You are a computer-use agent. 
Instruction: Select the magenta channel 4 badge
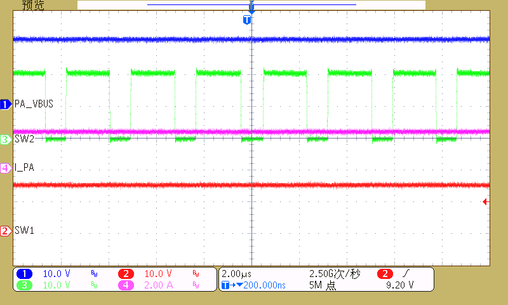126,286
